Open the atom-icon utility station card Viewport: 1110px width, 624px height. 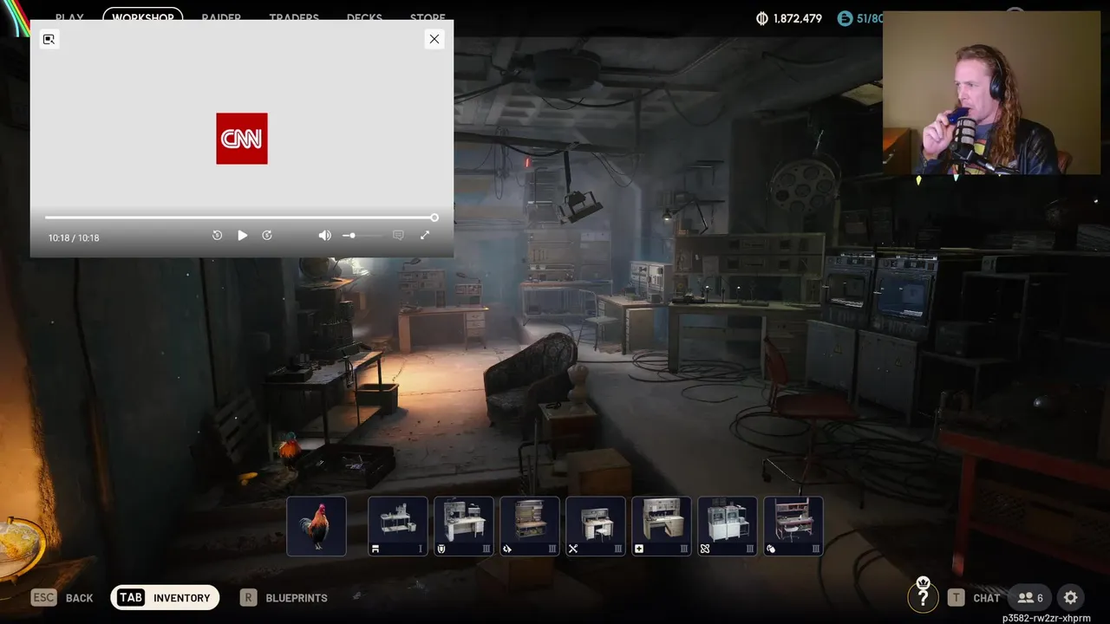point(728,526)
